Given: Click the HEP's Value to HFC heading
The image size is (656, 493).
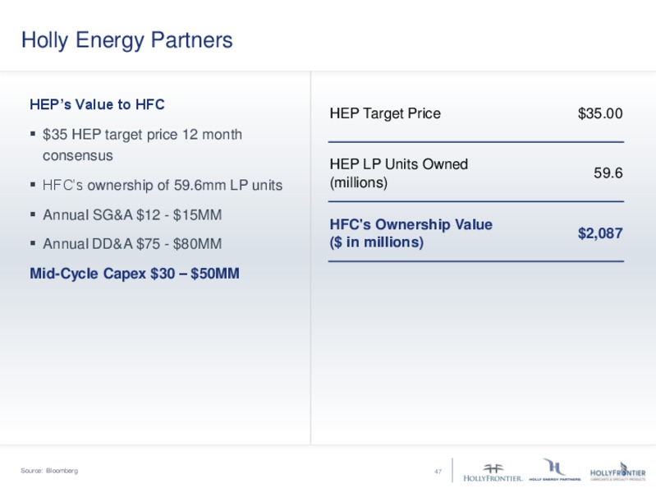Looking at the screenshot, I should click(x=97, y=104).
